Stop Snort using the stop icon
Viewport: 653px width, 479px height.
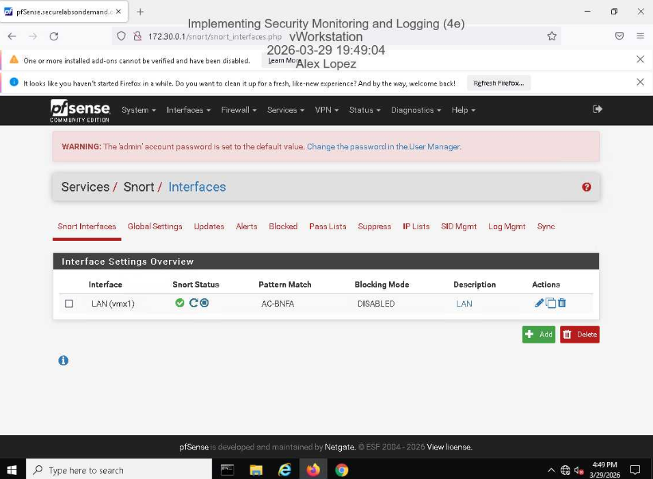point(204,303)
